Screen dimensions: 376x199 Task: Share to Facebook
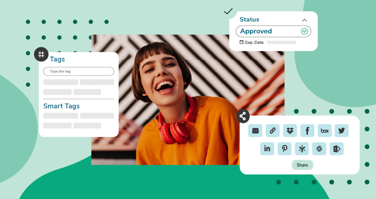(307, 130)
